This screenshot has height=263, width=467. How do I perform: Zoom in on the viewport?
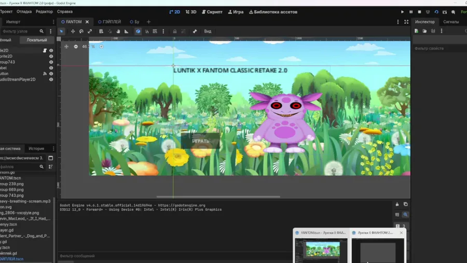tap(101, 46)
